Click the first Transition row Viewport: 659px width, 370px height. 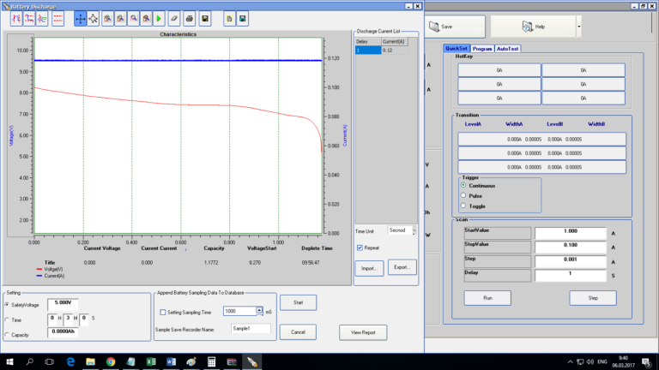tap(541, 140)
